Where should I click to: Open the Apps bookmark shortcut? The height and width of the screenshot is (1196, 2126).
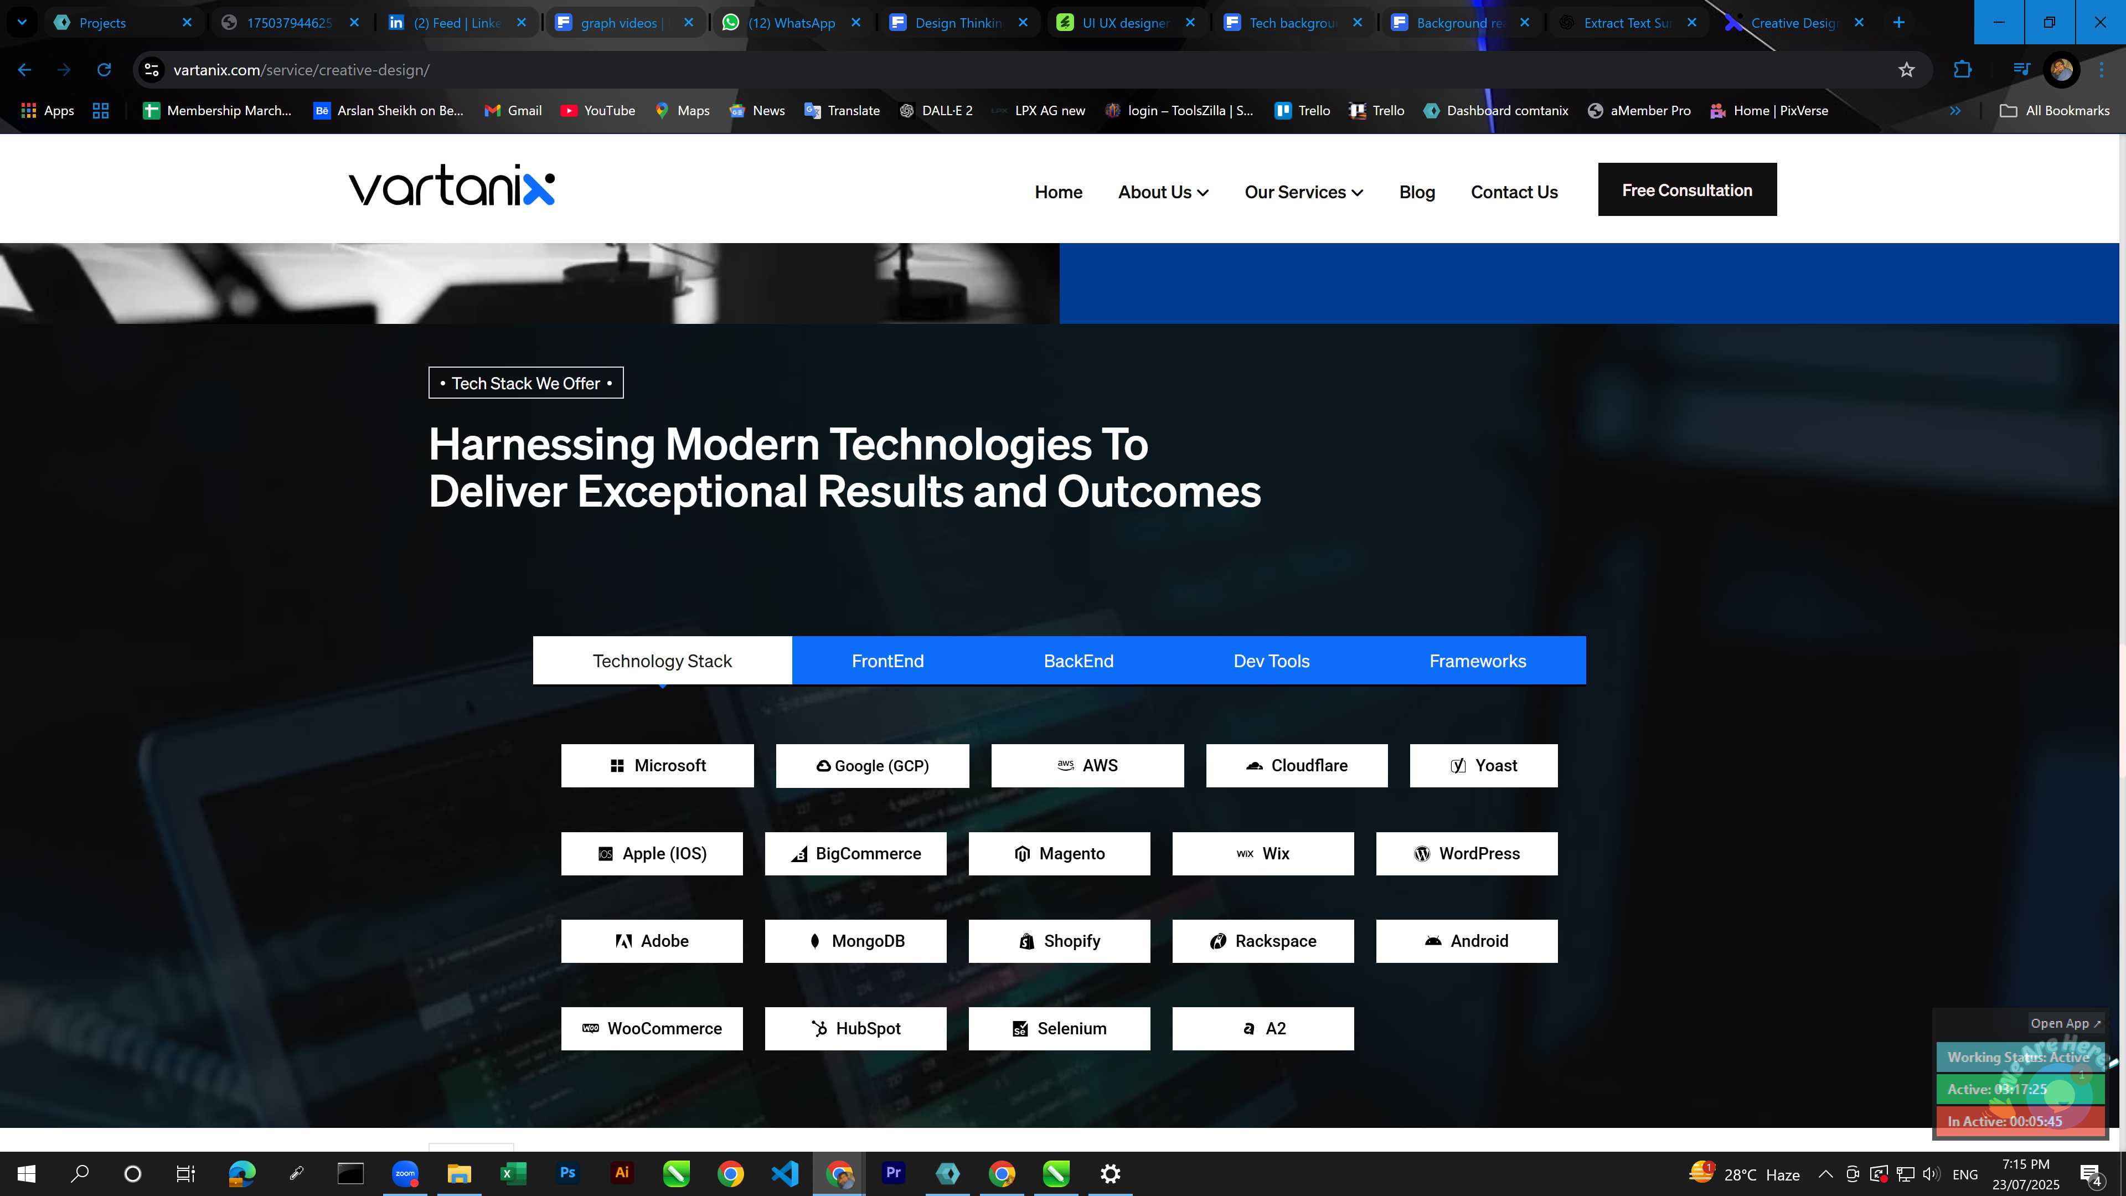[x=48, y=111]
